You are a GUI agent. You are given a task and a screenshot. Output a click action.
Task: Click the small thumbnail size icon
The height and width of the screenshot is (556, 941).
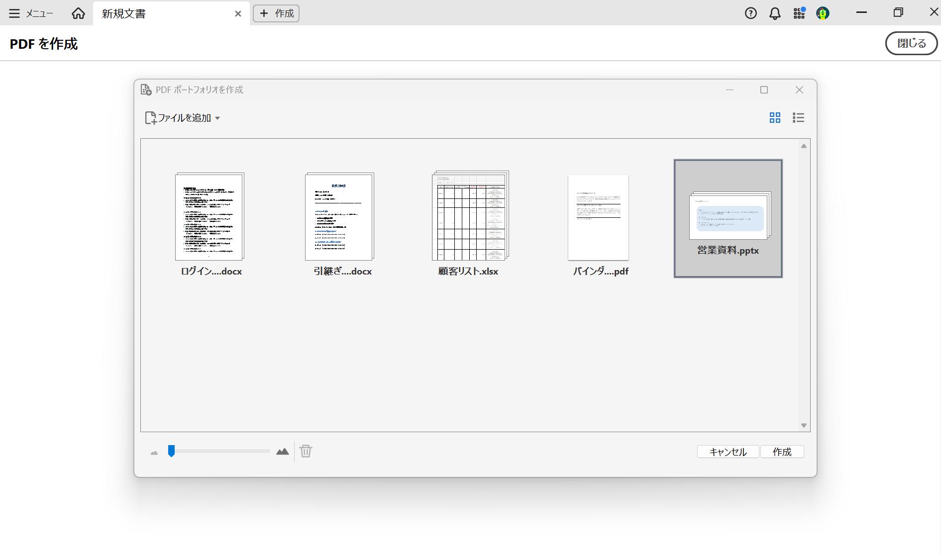154,452
